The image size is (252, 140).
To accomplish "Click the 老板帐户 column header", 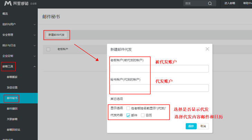I will point(63,49).
